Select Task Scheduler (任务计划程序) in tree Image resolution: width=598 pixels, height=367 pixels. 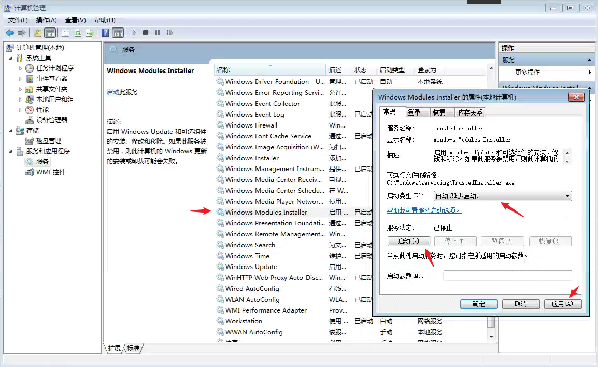tap(54, 68)
